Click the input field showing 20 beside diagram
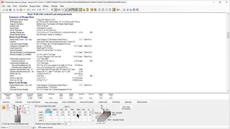The image size is (230, 129). pos(27,112)
